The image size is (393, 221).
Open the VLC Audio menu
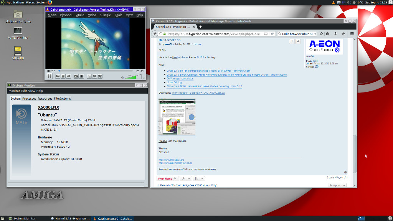(80, 15)
